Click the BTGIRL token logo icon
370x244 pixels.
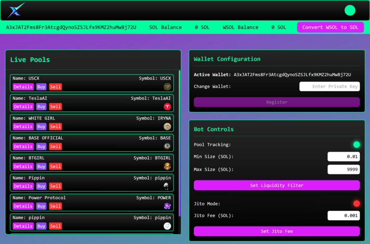[168, 166]
